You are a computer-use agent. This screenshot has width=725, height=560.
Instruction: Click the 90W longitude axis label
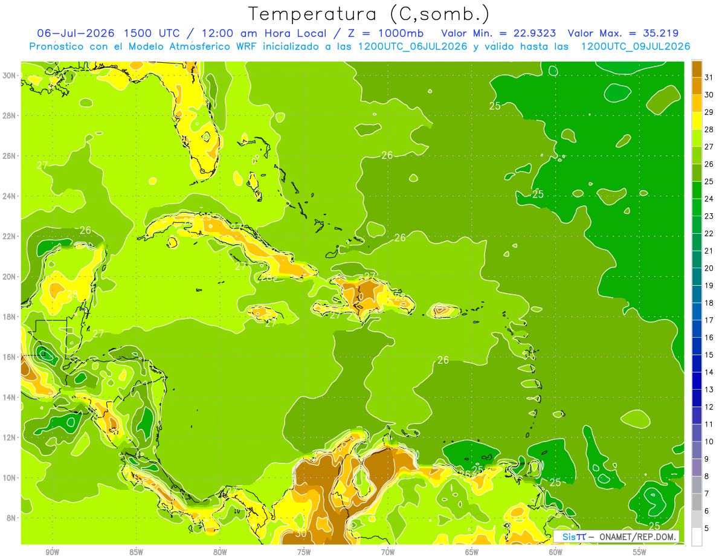[x=53, y=552]
